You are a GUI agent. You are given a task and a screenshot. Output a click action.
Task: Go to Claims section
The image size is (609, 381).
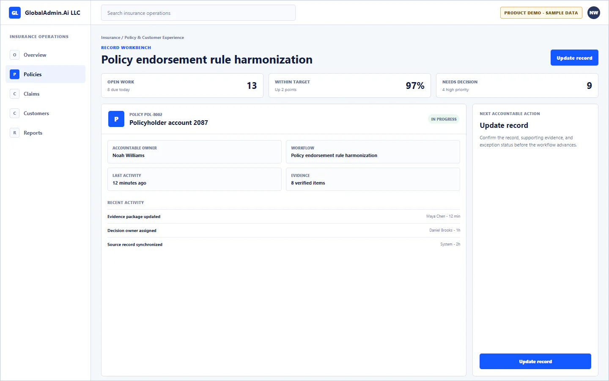point(45,94)
